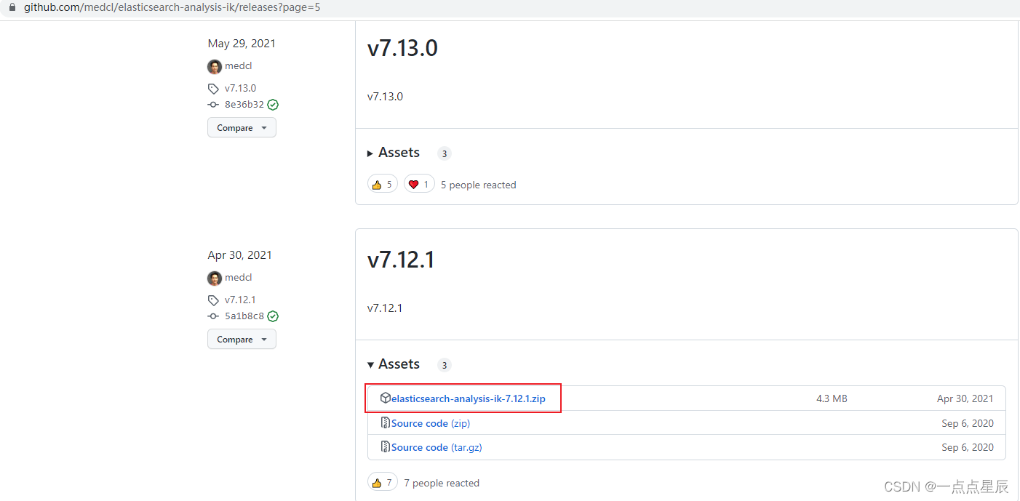Image resolution: width=1020 pixels, height=501 pixels.
Task: Download elasticsearch-analysis-ik-7.12.1.zip
Action: (469, 398)
